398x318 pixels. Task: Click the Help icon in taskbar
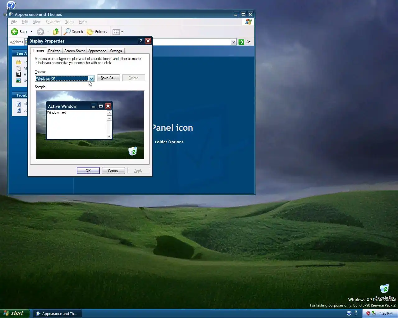pos(349,313)
